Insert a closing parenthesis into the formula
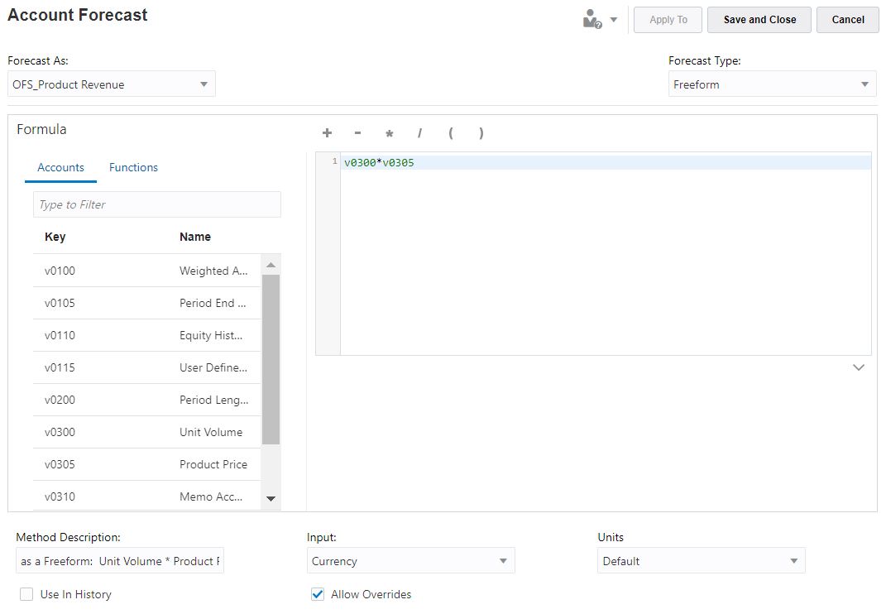Image resolution: width=886 pixels, height=614 pixels. click(480, 132)
